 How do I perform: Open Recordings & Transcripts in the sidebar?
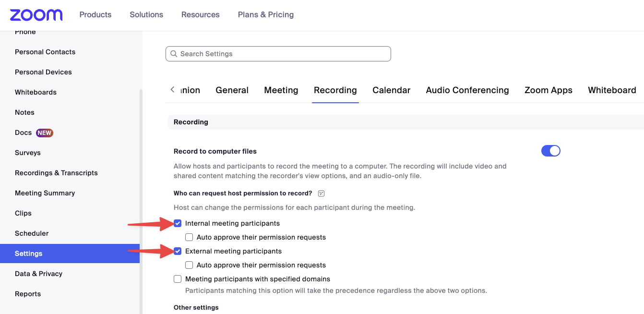[56, 173]
